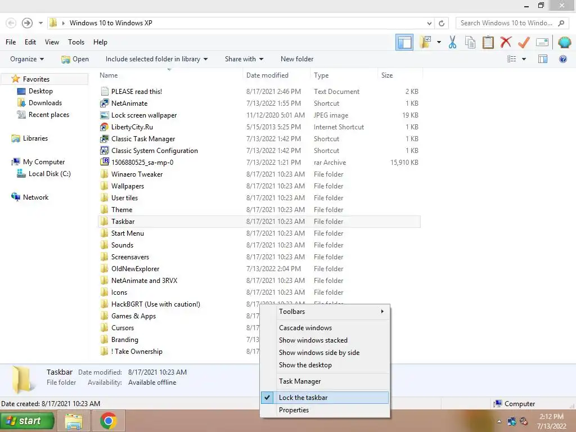Open the View menu
Screen dimensions: 576x432
52,42
